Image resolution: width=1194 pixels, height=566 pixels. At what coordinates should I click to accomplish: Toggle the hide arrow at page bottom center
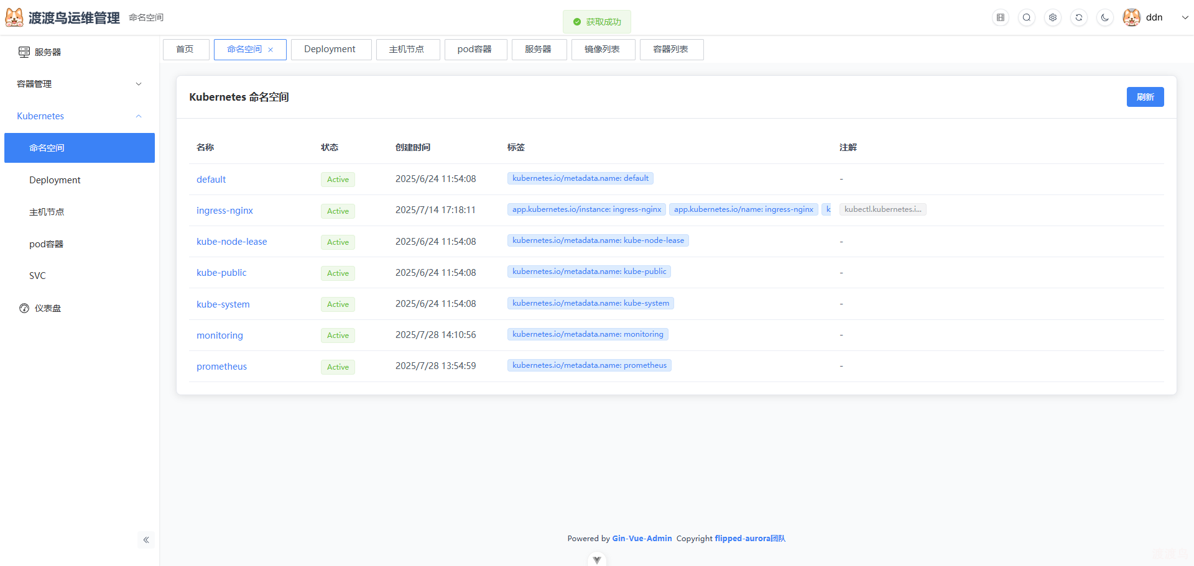596,559
